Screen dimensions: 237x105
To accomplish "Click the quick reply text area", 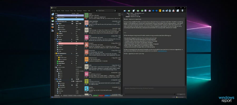I will [154, 90].
